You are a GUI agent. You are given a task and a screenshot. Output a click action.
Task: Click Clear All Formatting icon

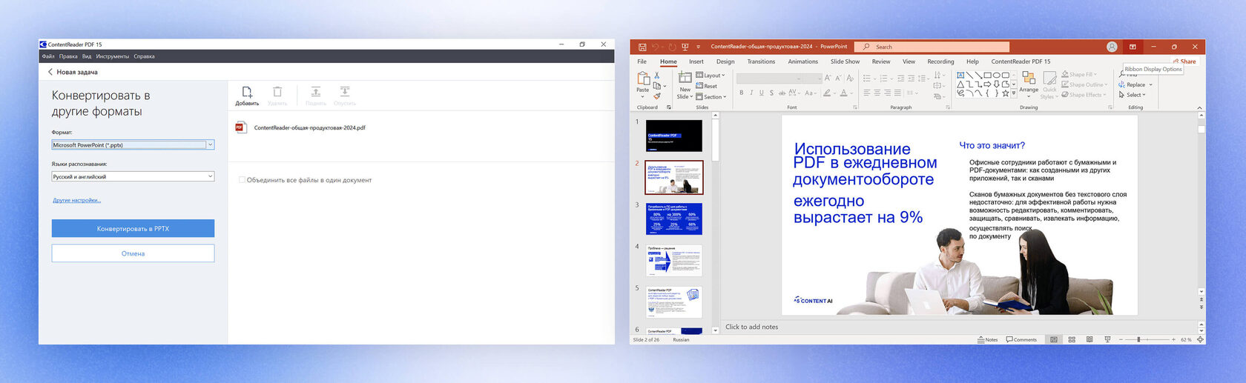pyautogui.click(x=850, y=78)
